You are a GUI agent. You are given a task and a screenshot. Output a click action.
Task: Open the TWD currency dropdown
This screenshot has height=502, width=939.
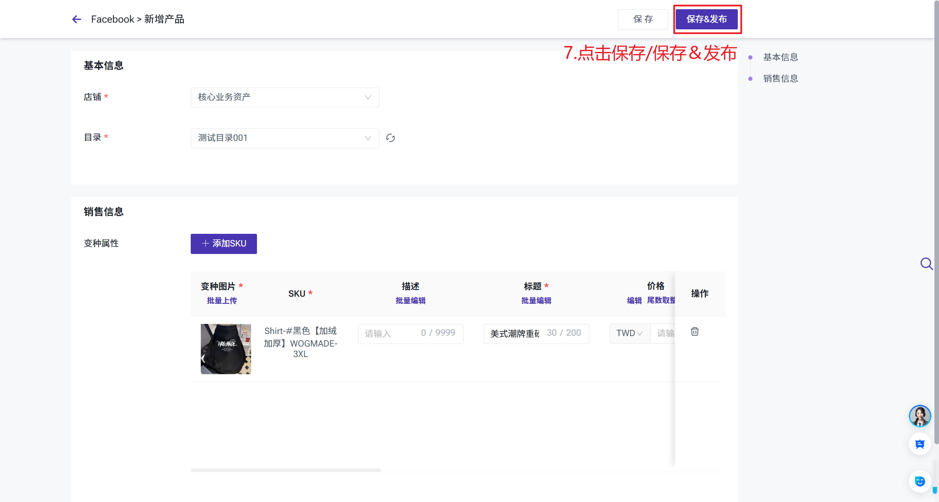(x=629, y=333)
